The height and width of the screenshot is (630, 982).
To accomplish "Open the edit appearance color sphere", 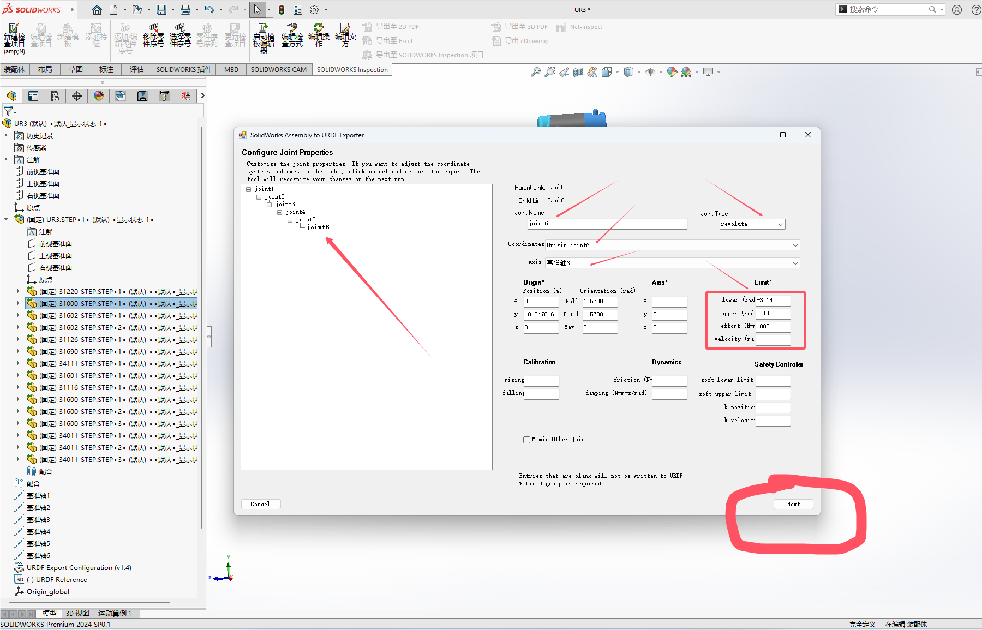I will pos(672,71).
